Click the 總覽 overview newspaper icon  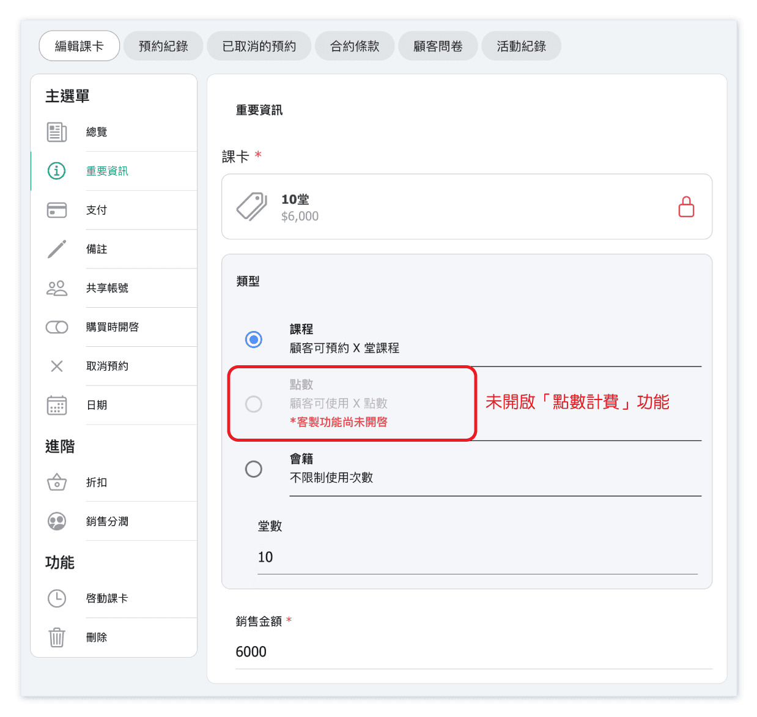(57, 132)
